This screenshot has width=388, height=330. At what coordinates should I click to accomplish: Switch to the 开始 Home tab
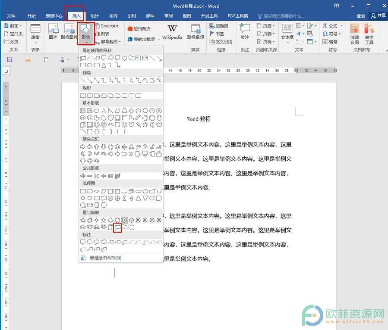coord(32,16)
